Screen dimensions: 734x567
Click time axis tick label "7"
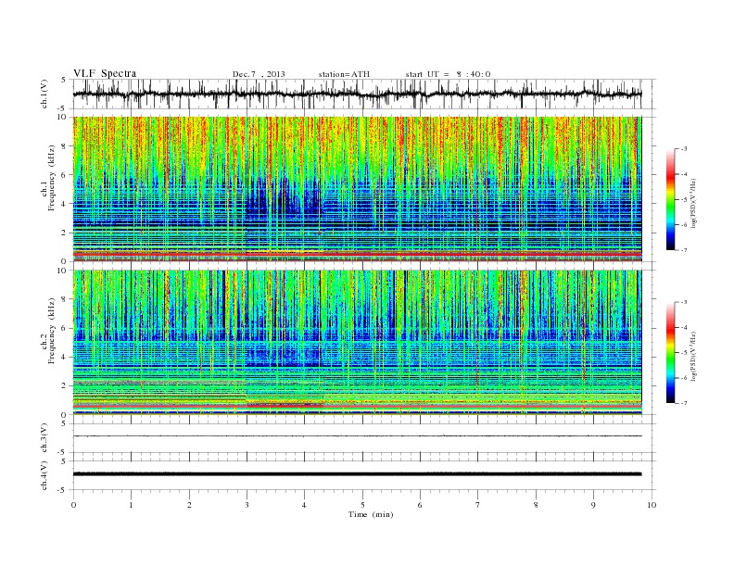478,505
